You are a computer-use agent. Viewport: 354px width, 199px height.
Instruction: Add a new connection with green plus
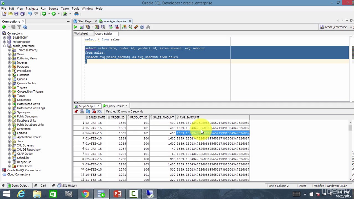tap(4, 27)
